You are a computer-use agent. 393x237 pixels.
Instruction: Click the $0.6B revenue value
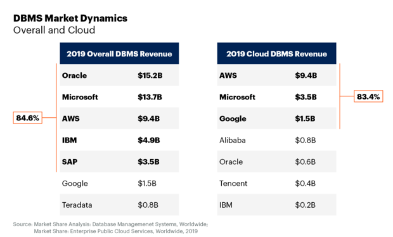[x=306, y=162]
